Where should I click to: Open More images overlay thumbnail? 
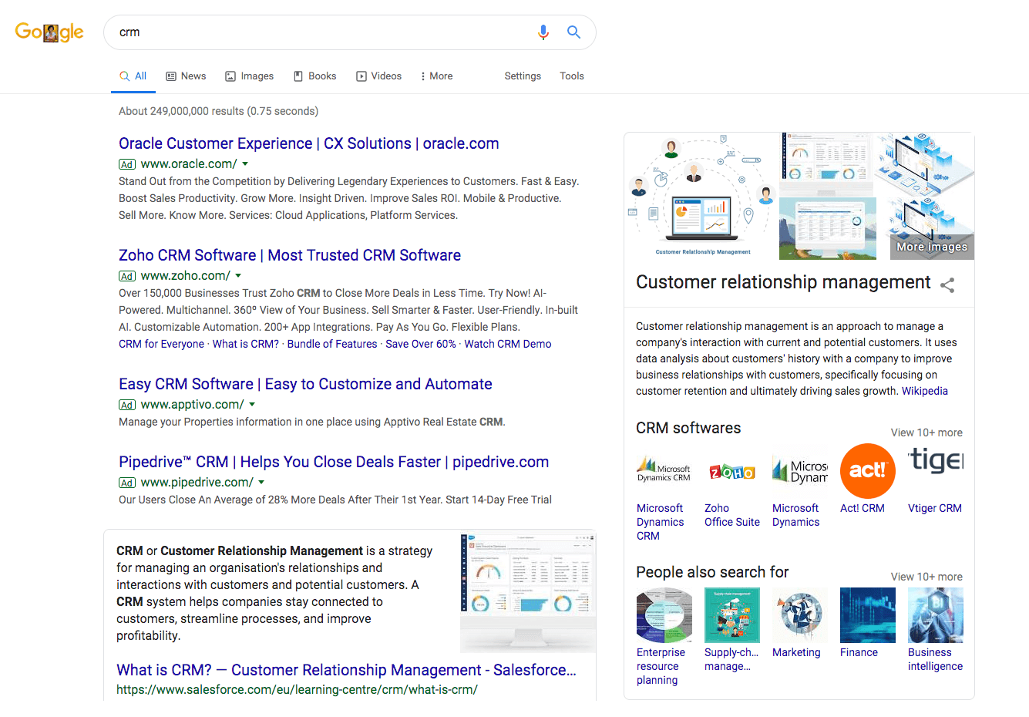932,247
